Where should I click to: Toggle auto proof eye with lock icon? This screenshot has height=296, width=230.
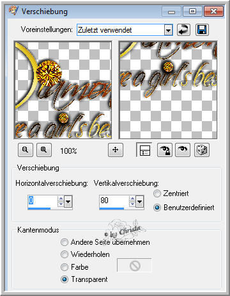pyautogui.click(x=165, y=150)
